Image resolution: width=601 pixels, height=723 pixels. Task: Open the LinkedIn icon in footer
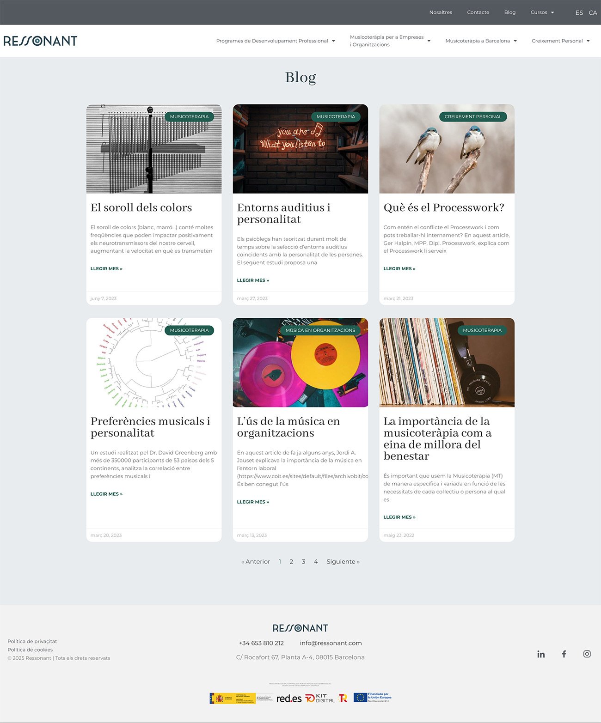[541, 654]
